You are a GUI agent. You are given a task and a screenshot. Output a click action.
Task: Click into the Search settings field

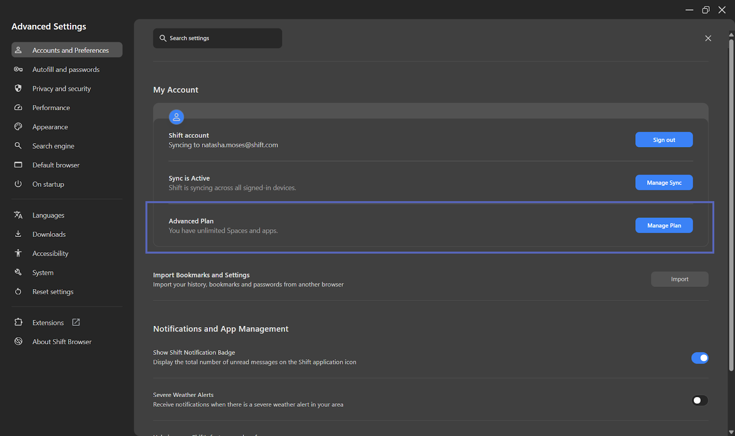pos(217,38)
